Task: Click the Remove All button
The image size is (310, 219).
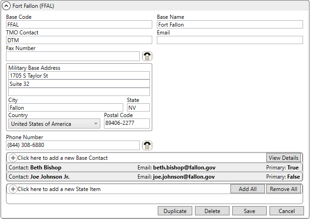Action: (x=283, y=189)
